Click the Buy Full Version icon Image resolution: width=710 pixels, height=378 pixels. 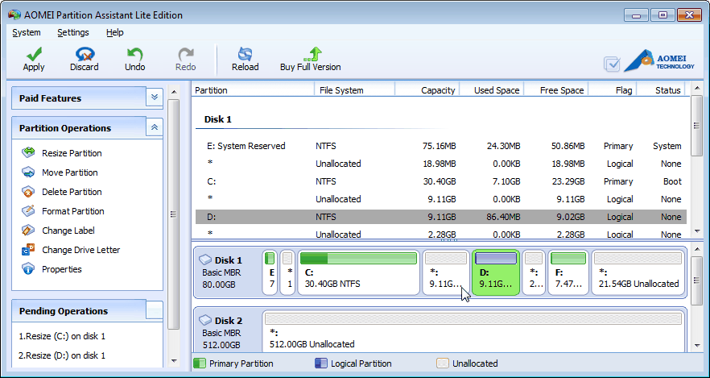[313, 54]
